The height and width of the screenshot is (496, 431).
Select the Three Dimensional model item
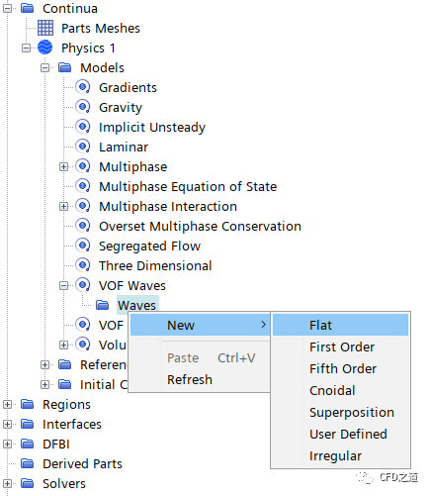[155, 265]
